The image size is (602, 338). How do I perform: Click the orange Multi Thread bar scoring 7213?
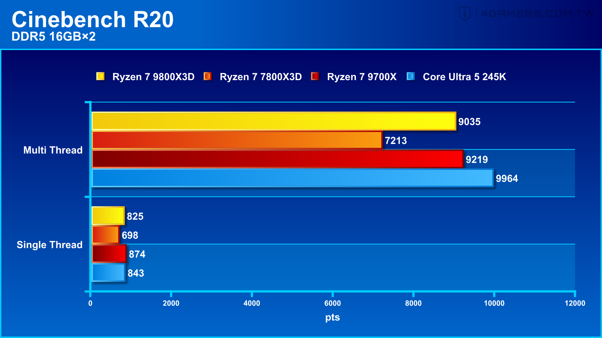(x=237, y=140)
